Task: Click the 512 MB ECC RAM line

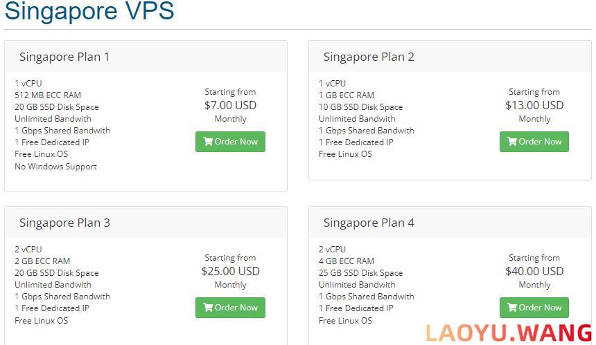Action: point(48,95)
